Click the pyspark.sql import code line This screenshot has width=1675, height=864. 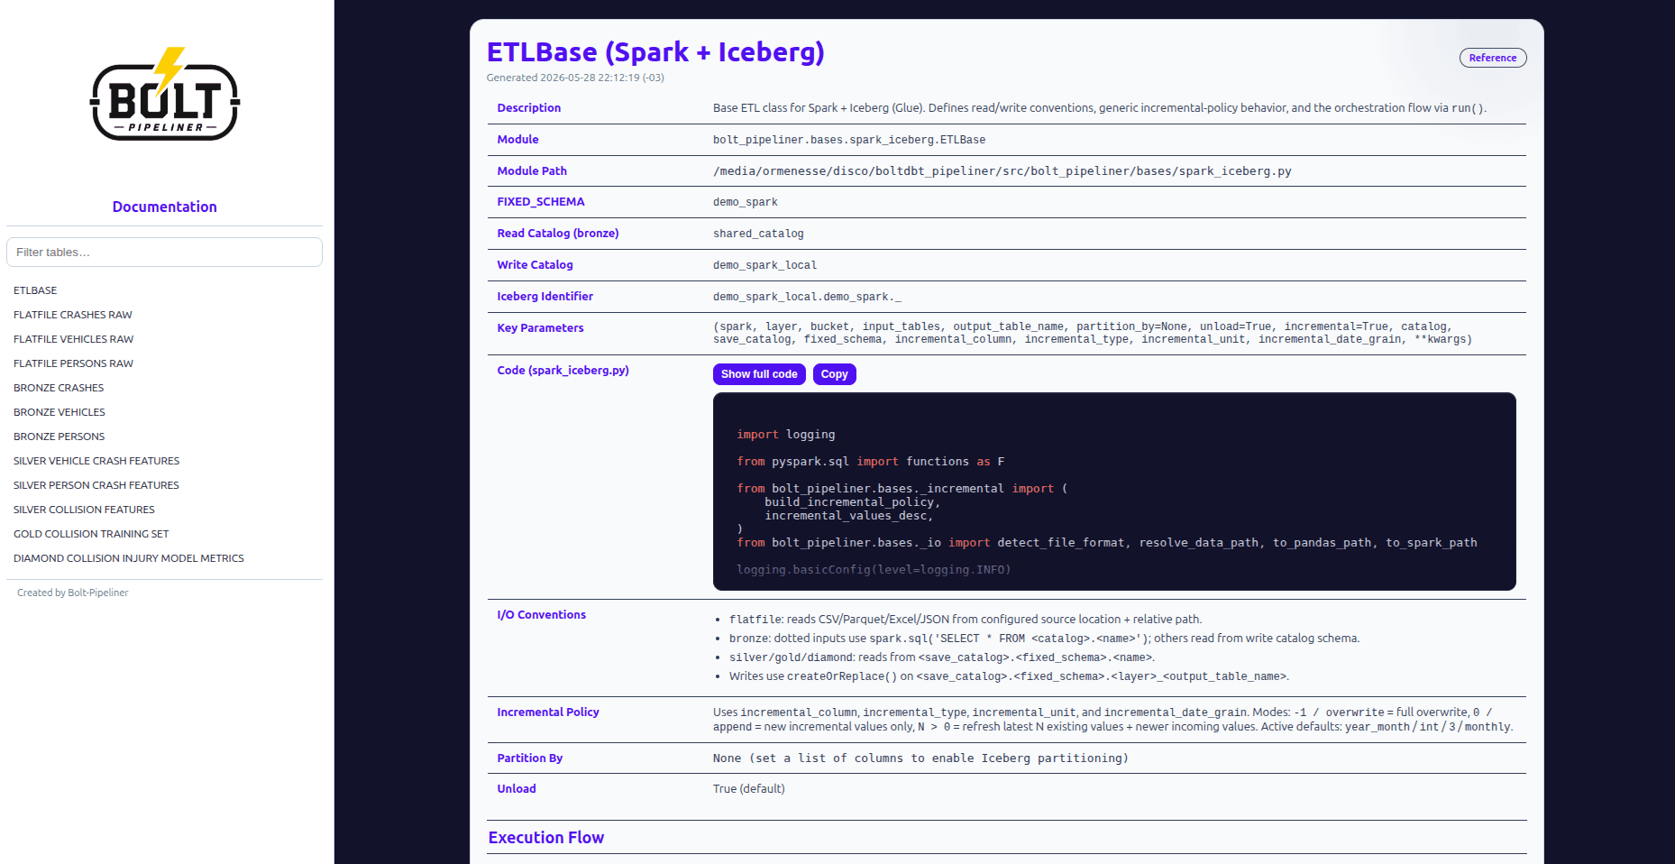point(871,462)
